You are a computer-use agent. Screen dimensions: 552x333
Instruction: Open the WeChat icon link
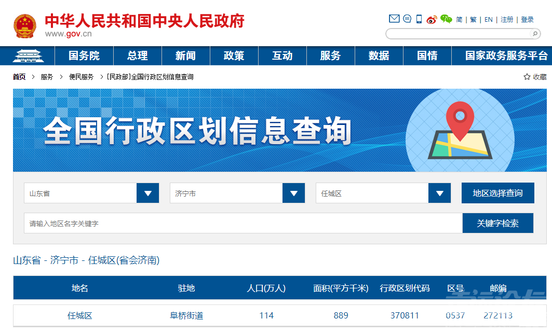point(446,19)
